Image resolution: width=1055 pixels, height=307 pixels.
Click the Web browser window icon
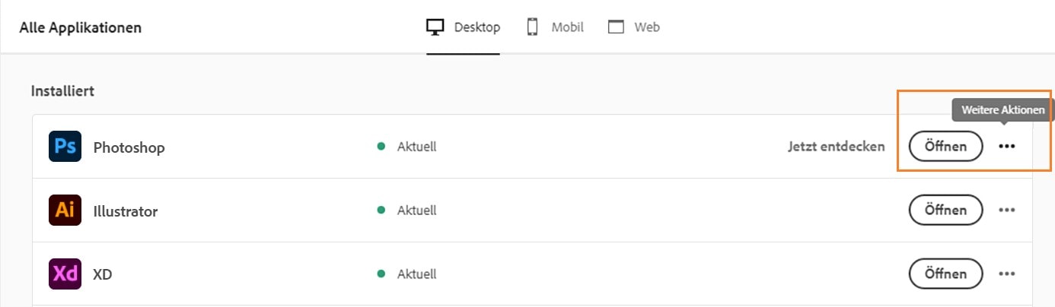click(x=616, y=27)
